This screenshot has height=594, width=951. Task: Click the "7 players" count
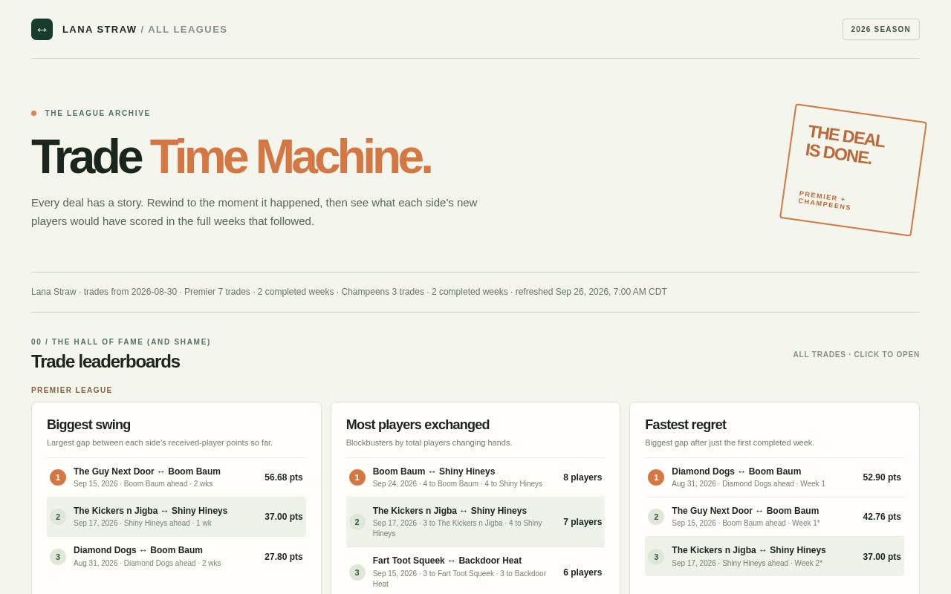pos(582,522)
